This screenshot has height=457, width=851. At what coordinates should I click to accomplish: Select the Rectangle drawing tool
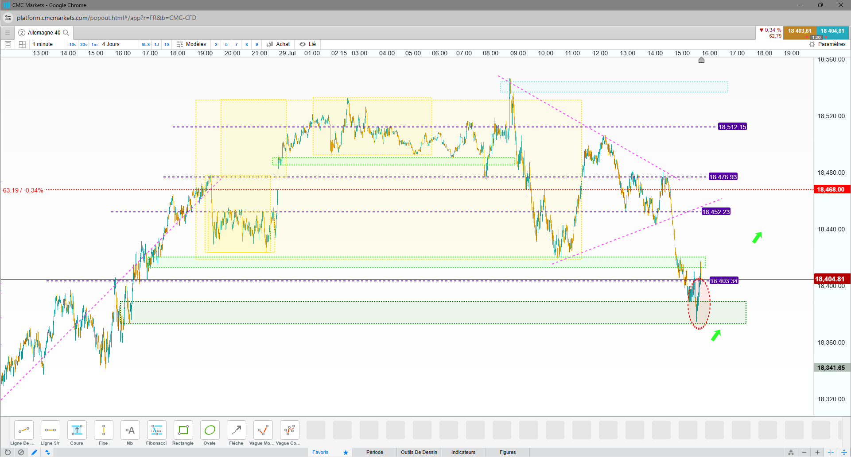(x=183, y=430)
